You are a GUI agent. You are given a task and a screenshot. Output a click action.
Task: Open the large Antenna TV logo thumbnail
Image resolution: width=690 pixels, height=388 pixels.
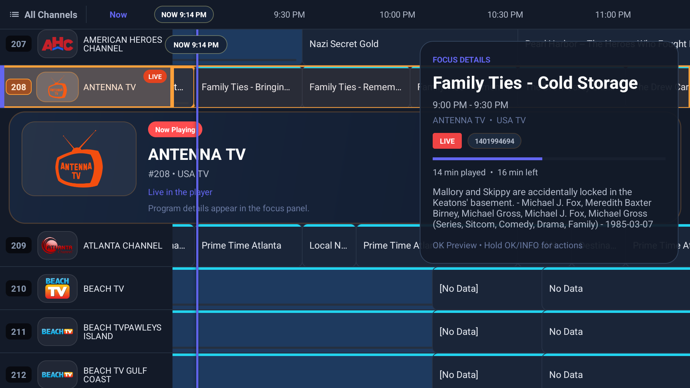point(79,159)
